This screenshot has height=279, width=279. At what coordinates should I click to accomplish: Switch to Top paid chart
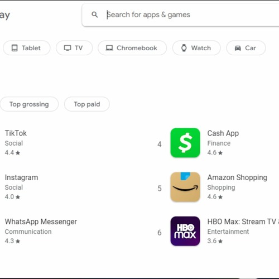pyautogui.click(x=87, y=104)
